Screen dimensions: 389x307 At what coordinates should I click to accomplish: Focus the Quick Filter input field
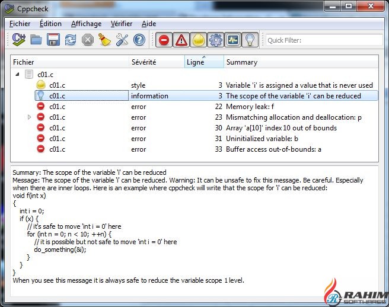click(x=324, y=40)
